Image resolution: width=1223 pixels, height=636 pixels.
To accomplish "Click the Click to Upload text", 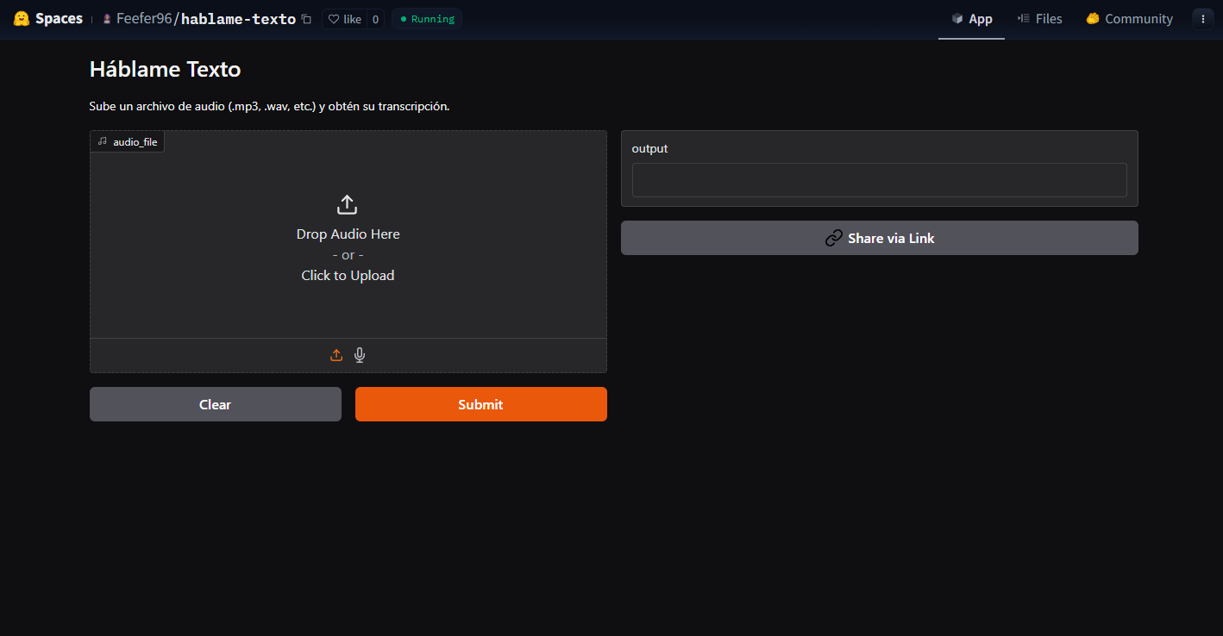I will click(x=348, y=276).
